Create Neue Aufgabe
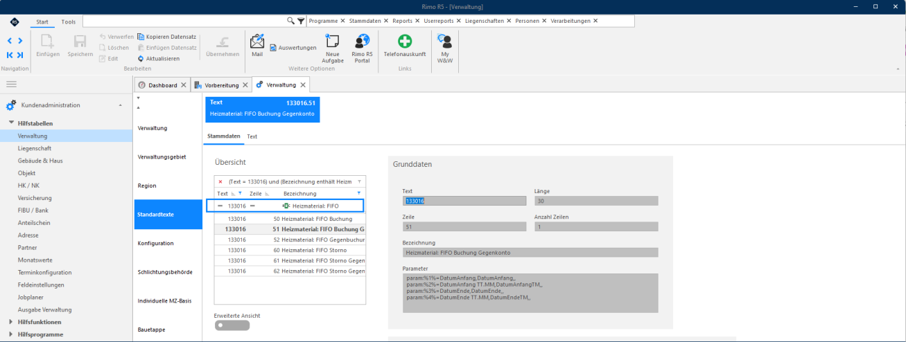Viewport: 906px width, 342px height. pyautogui.click(x=332, y=47)
